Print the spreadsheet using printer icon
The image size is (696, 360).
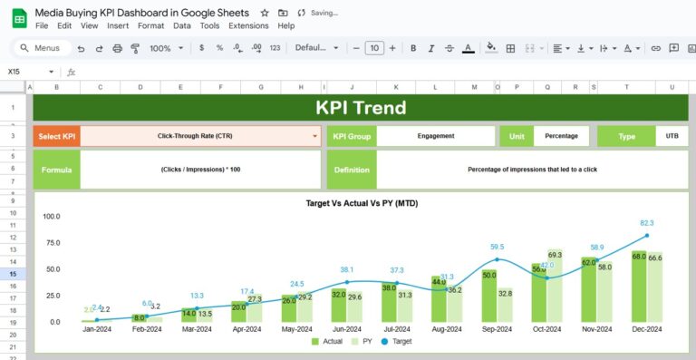pos(117,48)
